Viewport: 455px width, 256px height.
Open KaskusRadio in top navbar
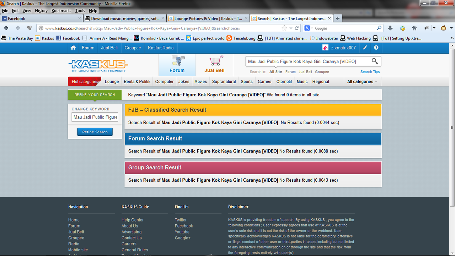[161, 48]
